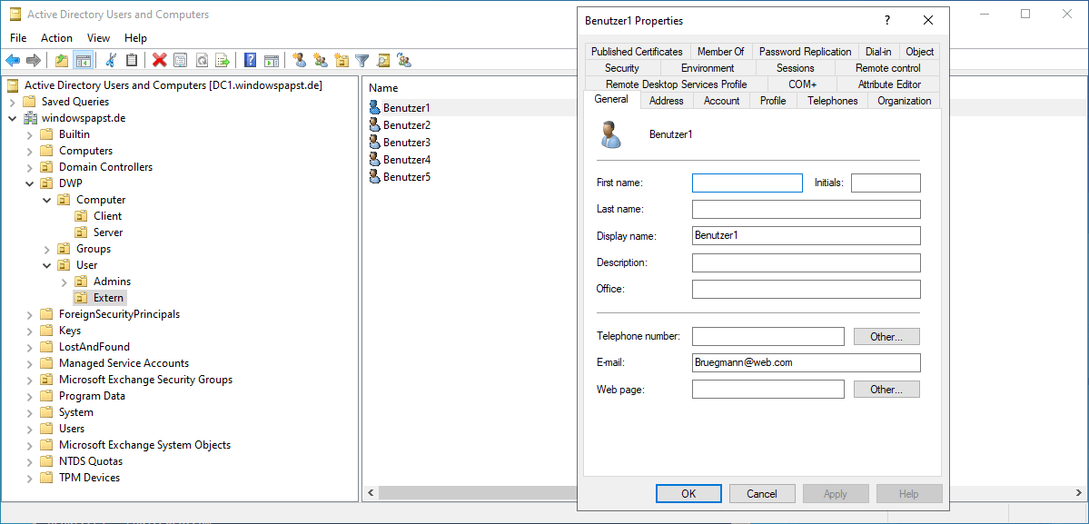1089x524 pixels.
Task: Click the Back arrow in toolbar
Action: coord(13,61)
